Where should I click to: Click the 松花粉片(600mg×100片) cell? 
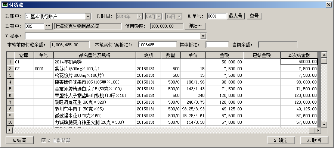[95, 75]
